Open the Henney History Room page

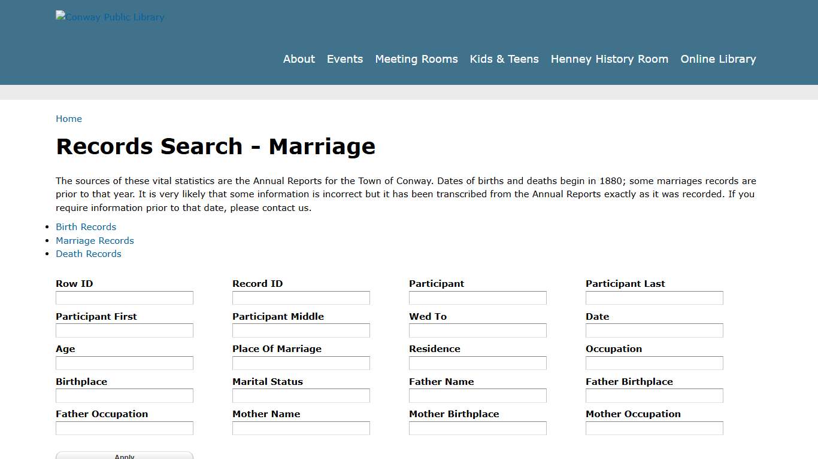tap(609, 59)
